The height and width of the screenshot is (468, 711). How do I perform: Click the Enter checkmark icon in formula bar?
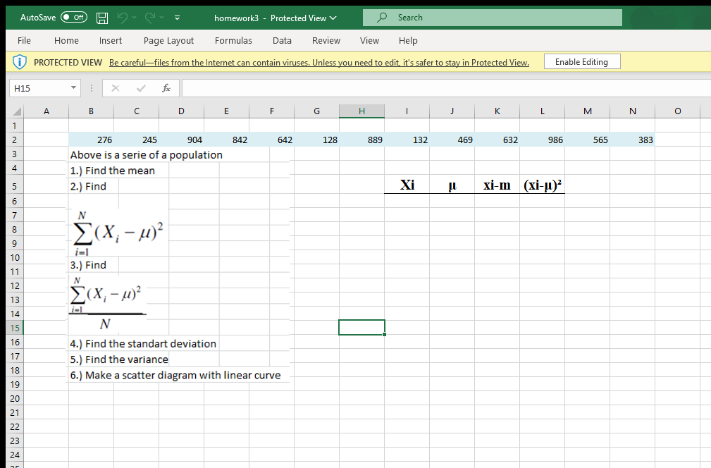click(141, 88)
